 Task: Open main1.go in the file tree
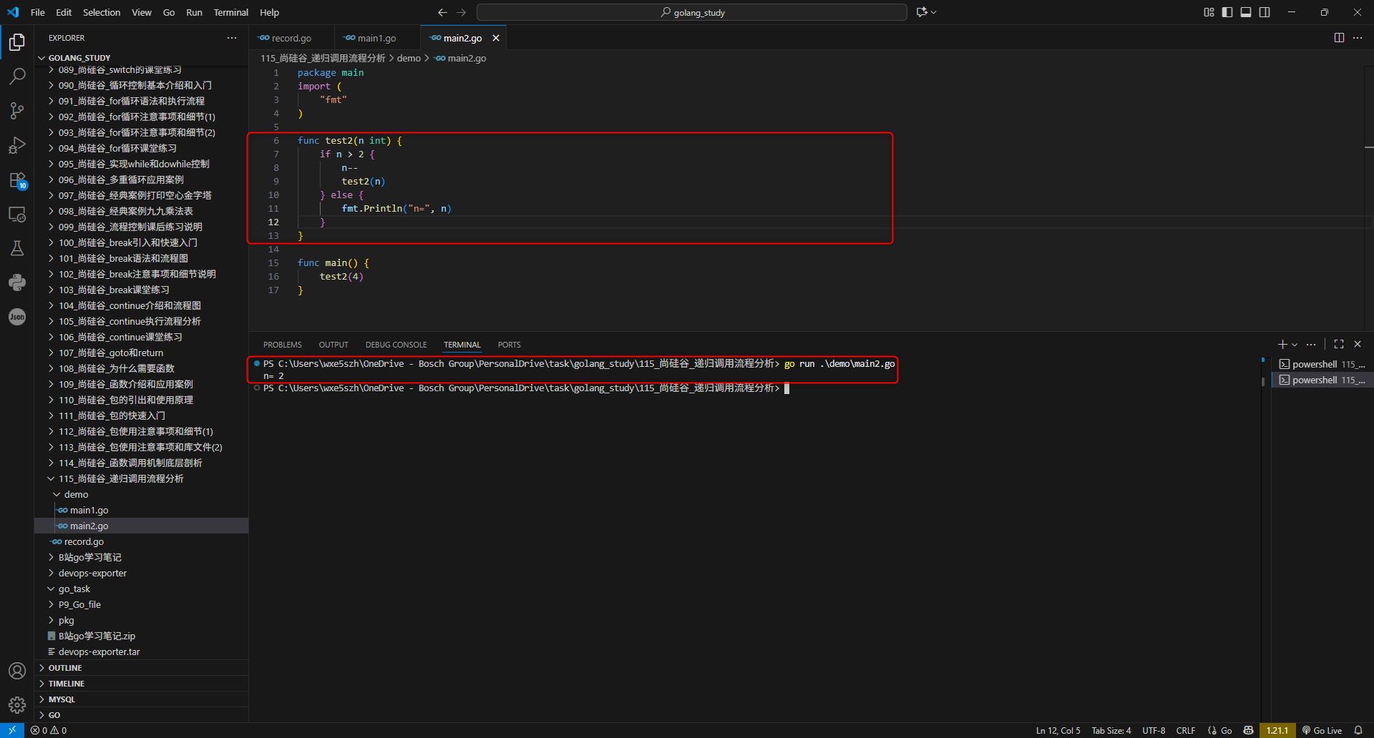point(142,510)
